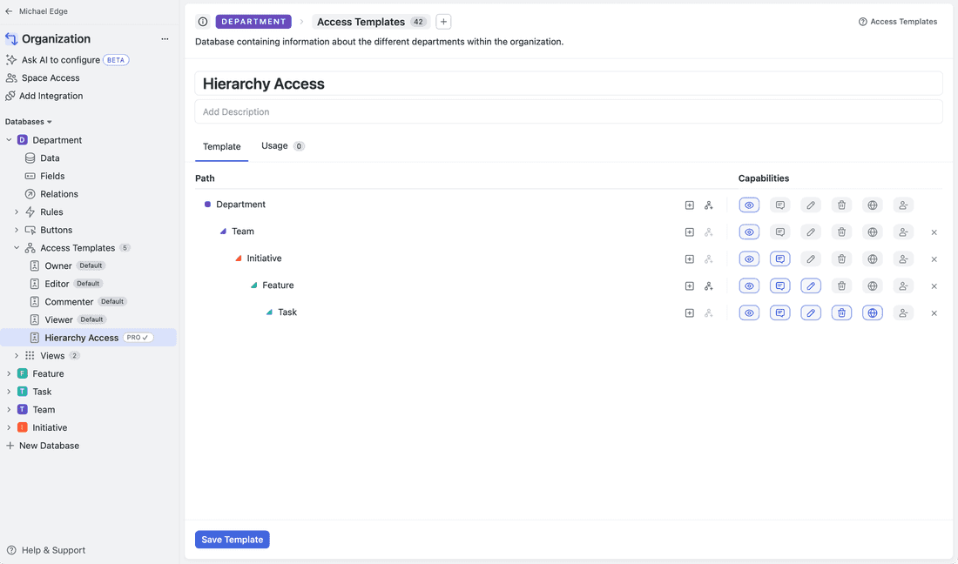Toggle the view capability eye for Task
The width and height of the screenshot is (958, 564).
click(749, 312)
